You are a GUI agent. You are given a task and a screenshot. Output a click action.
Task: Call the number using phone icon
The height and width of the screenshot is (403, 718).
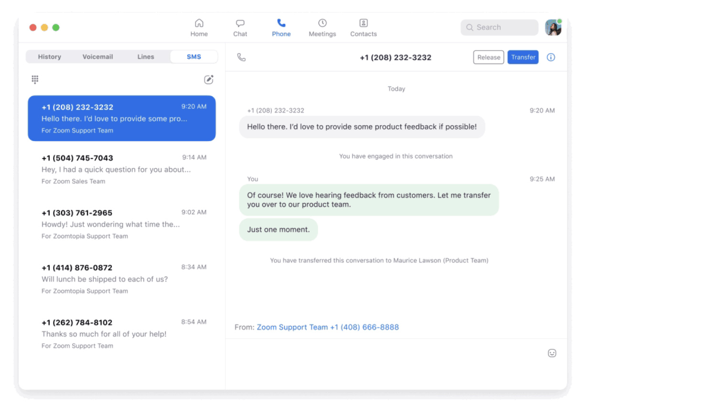[241, 57]
